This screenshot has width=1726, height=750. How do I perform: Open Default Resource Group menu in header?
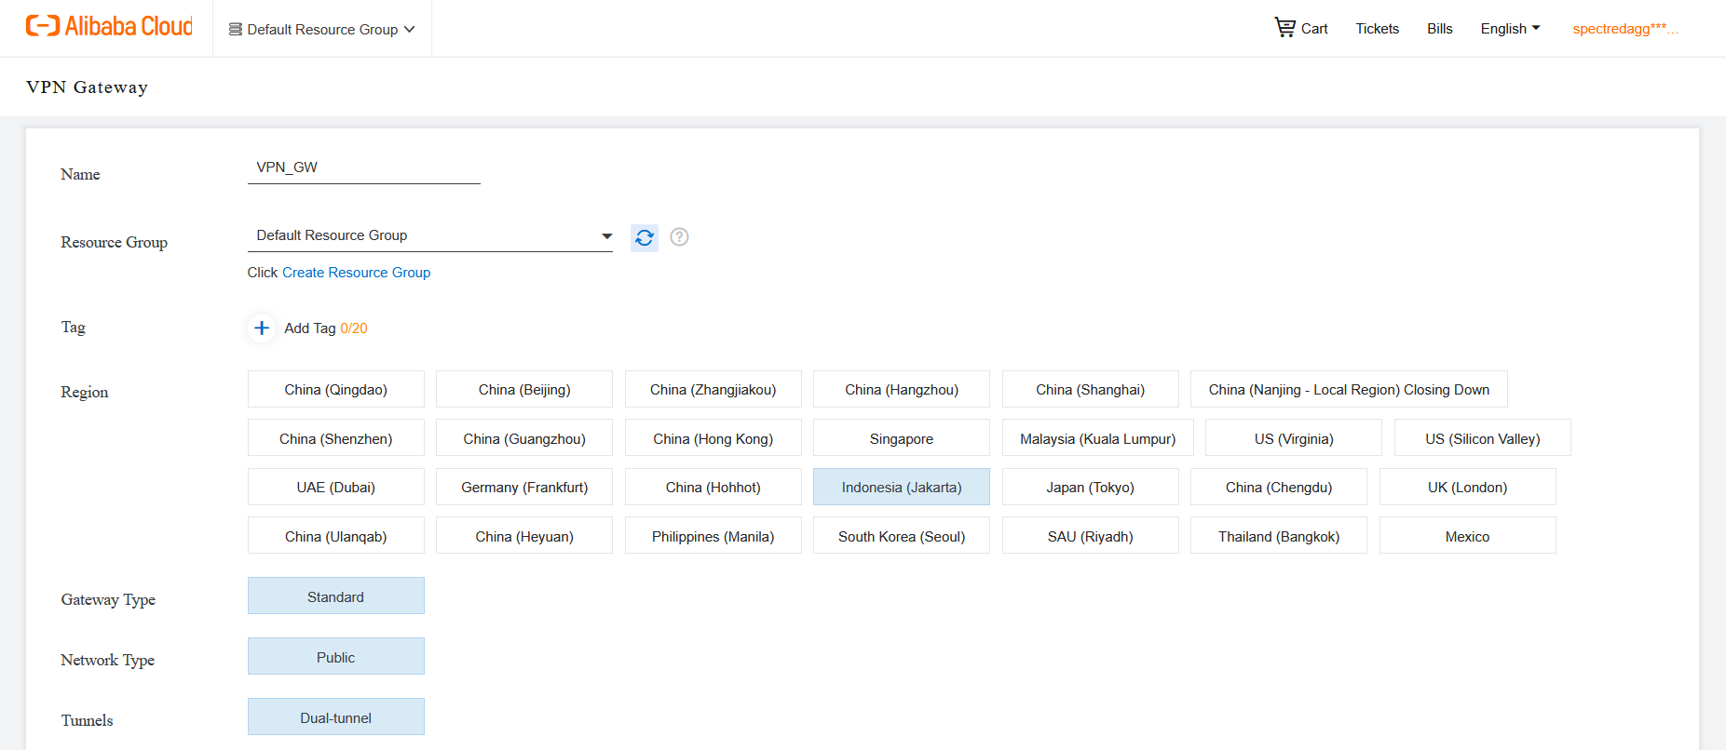321,30
